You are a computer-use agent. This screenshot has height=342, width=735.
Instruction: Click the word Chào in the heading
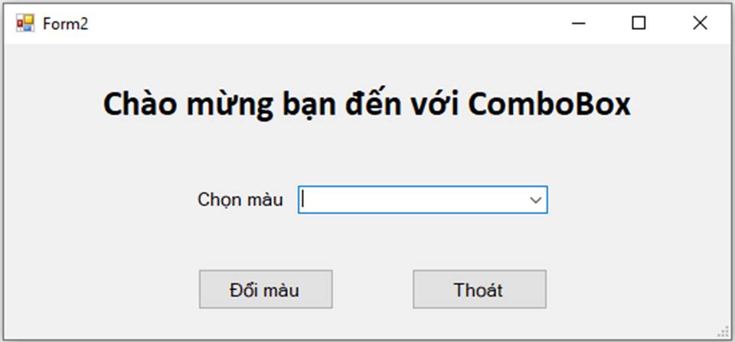click(138, 105)
